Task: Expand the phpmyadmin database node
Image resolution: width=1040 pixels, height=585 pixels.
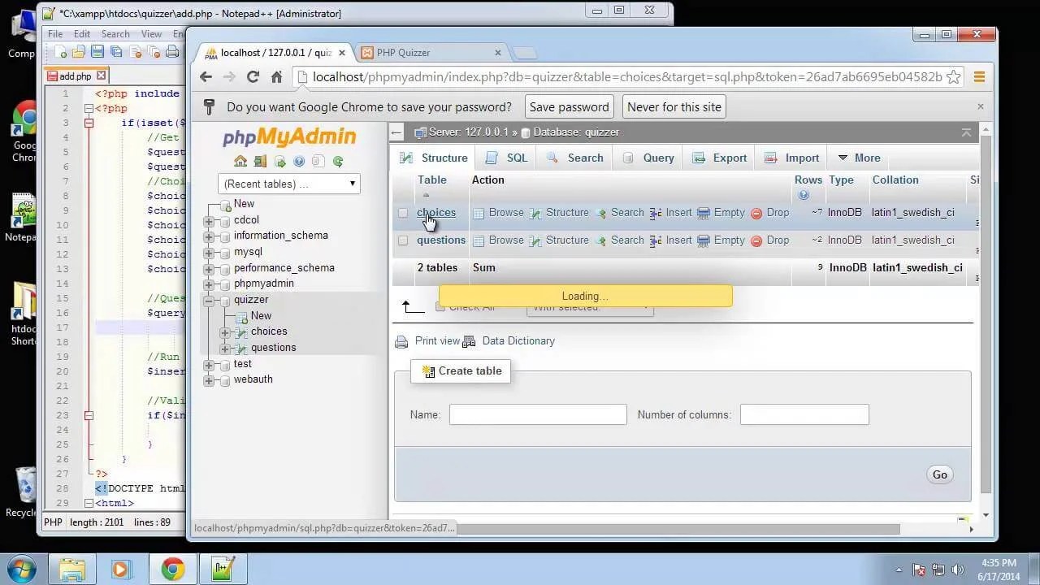Action: pyautogui.click(x=209, y=284)
